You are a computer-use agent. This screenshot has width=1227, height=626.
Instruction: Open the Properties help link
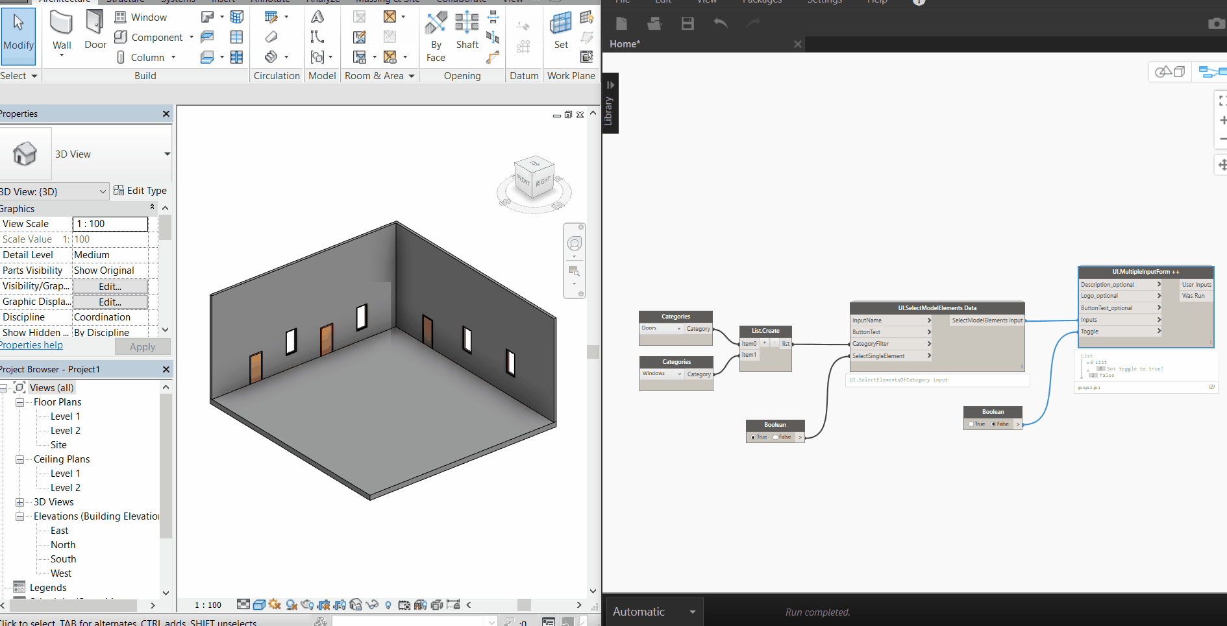click(31, 345)
